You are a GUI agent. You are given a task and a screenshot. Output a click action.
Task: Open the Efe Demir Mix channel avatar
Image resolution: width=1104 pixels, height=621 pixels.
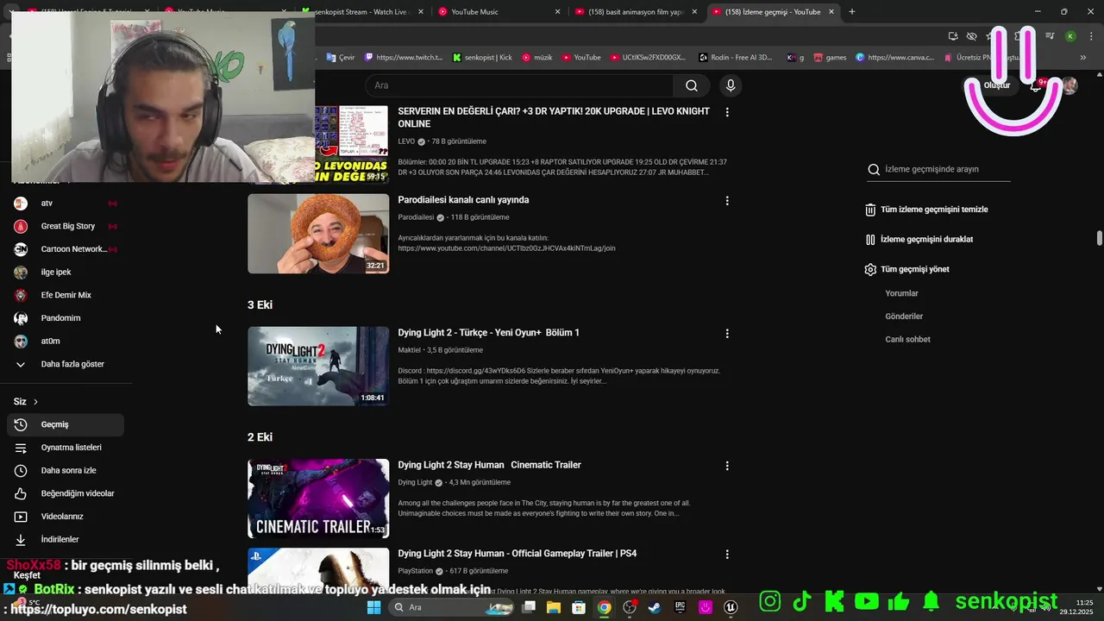pos(21,295)
